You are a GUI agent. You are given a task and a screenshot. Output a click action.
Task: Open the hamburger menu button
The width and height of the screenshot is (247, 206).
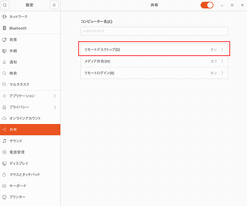tap(54, 5)
